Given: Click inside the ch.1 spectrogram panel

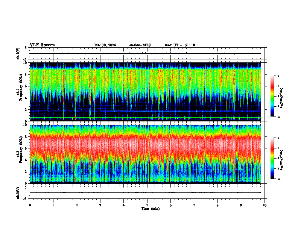Looking at the screenshot, I should pyautogui.click(x=145, y=92).
